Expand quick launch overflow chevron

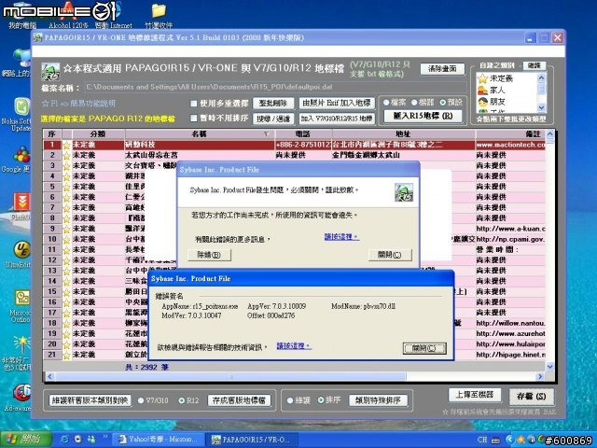coord(104,437)
